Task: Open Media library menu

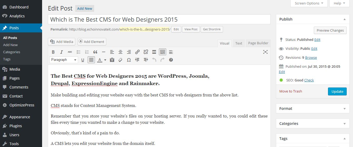Action: click(x=21, y=69)
